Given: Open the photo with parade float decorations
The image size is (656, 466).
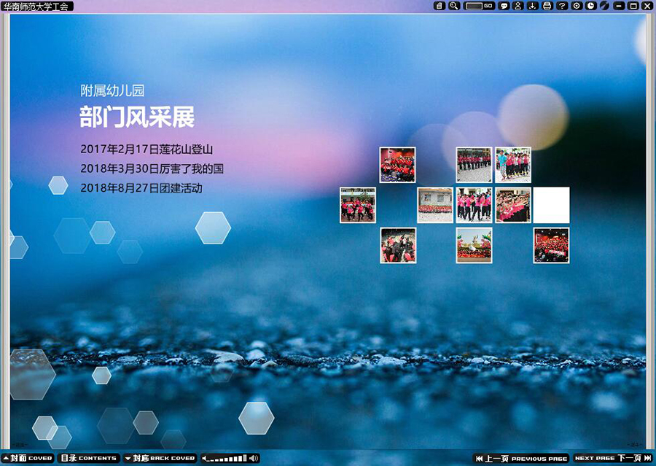Looking at the screenshot, I should (474, 245).
